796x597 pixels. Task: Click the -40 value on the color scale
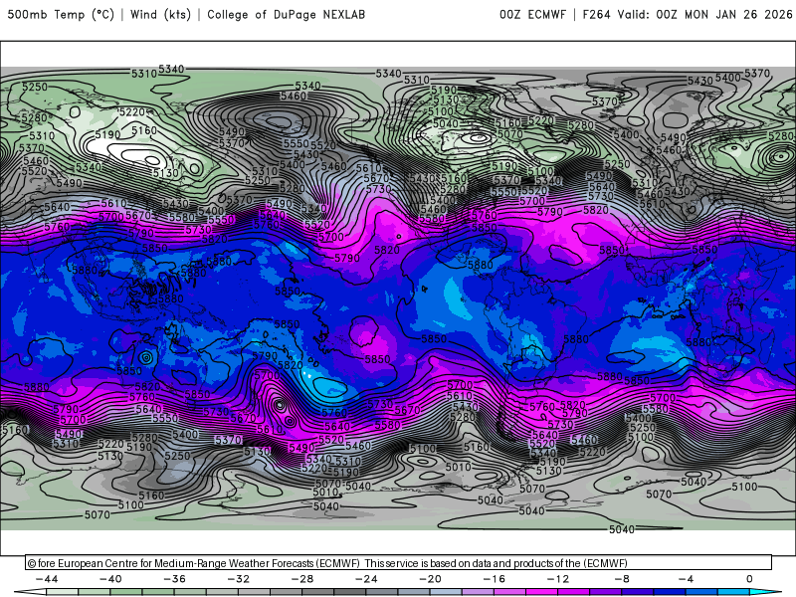tap(110, 579)
